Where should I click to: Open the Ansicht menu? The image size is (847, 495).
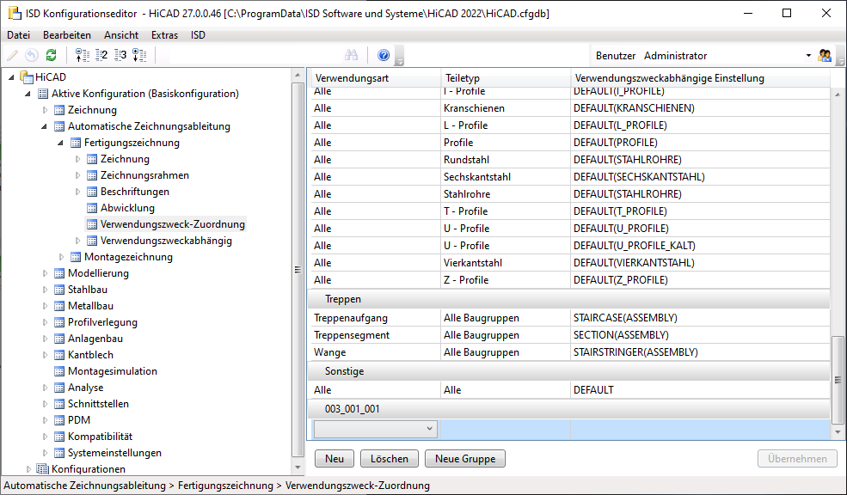pyautogui.click(x=121, y=35)
